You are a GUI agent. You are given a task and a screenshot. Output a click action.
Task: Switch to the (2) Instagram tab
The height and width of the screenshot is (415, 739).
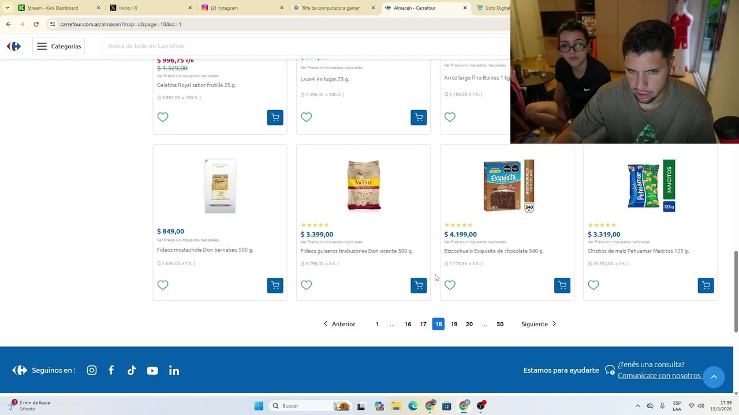(243, 8)
